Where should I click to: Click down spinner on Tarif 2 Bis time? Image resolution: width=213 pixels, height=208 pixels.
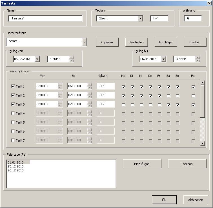coord(89,97)
